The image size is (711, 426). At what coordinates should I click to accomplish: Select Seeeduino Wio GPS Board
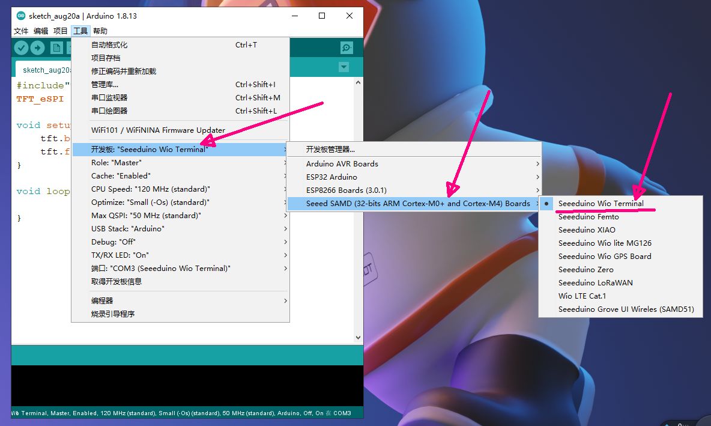[x=620, y=257]
